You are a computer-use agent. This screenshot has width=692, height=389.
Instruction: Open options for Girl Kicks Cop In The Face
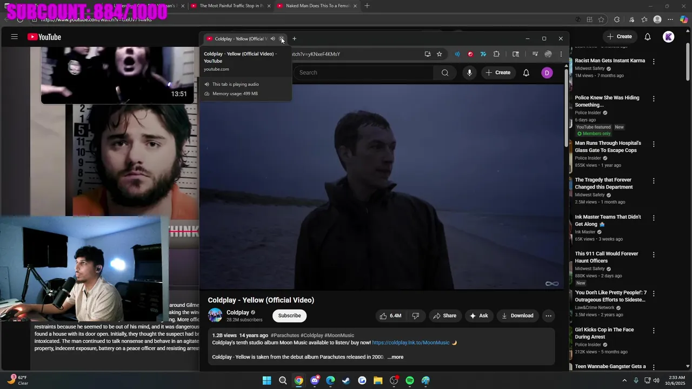point(654,331)
